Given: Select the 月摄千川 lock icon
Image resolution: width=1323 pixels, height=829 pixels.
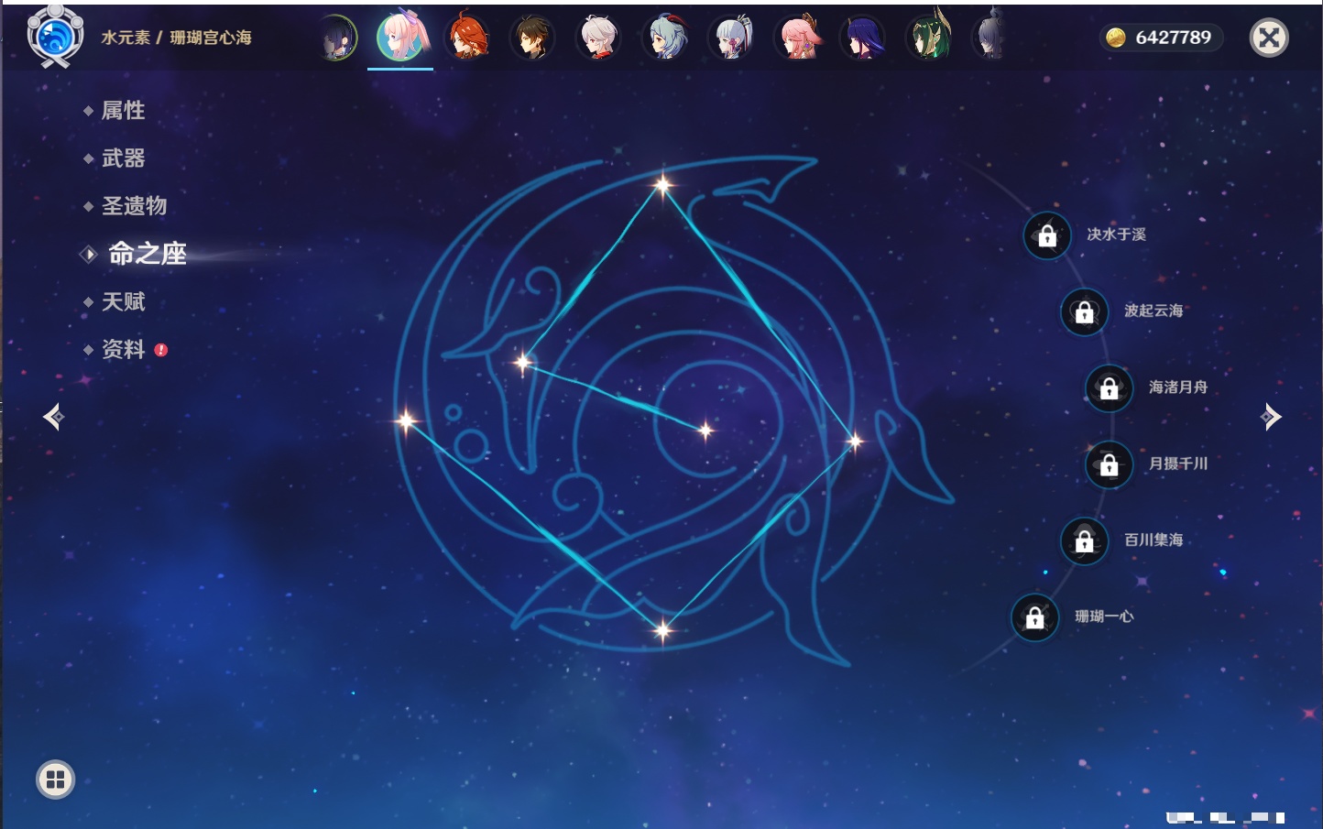Looking at the screenshot, I should pos(1109,465).
